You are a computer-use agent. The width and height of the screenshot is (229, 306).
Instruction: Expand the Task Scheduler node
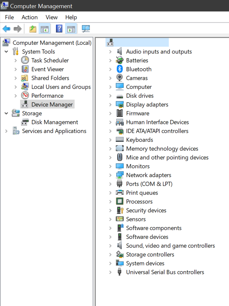click(16, 60)
